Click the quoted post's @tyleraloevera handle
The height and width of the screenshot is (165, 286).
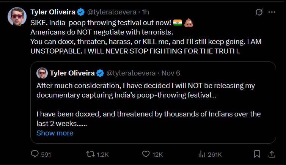click(130, 73)
